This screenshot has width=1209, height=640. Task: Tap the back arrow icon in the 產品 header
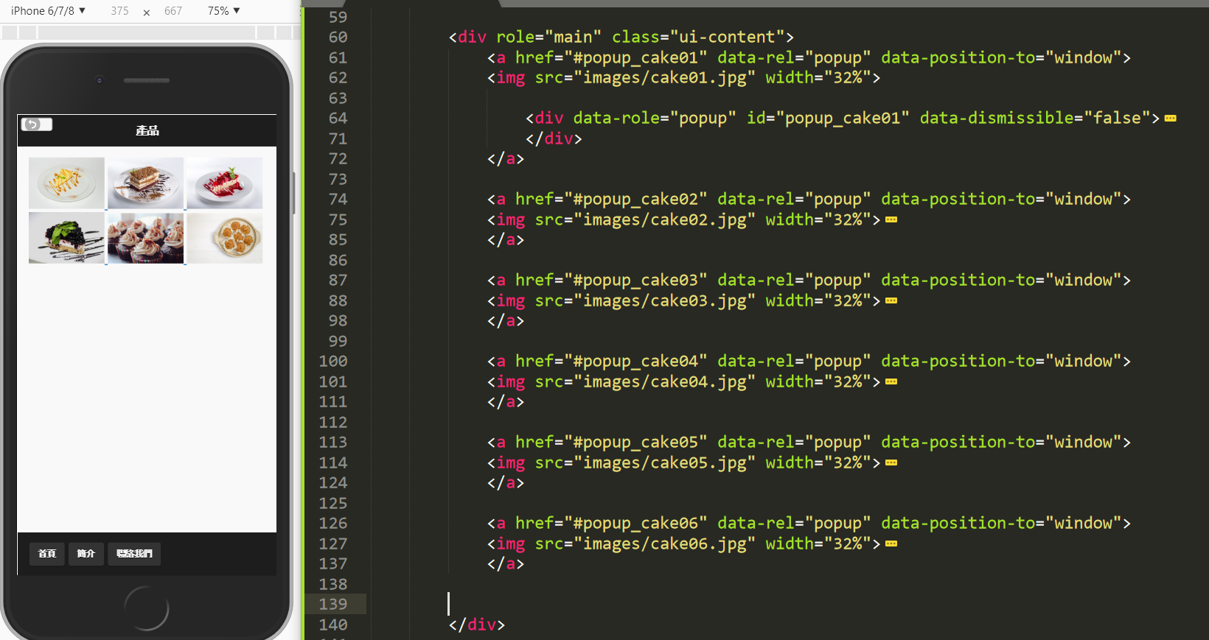click(x=36, y=124)
